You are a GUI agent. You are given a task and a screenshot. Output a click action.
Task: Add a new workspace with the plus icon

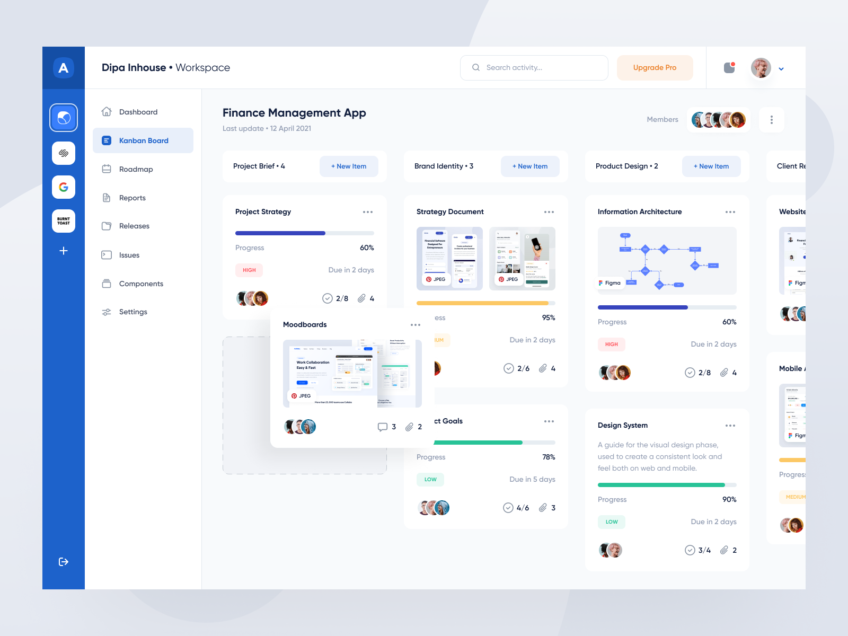coord(63,251)
